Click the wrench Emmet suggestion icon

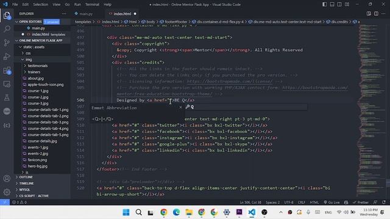[188, 107]
